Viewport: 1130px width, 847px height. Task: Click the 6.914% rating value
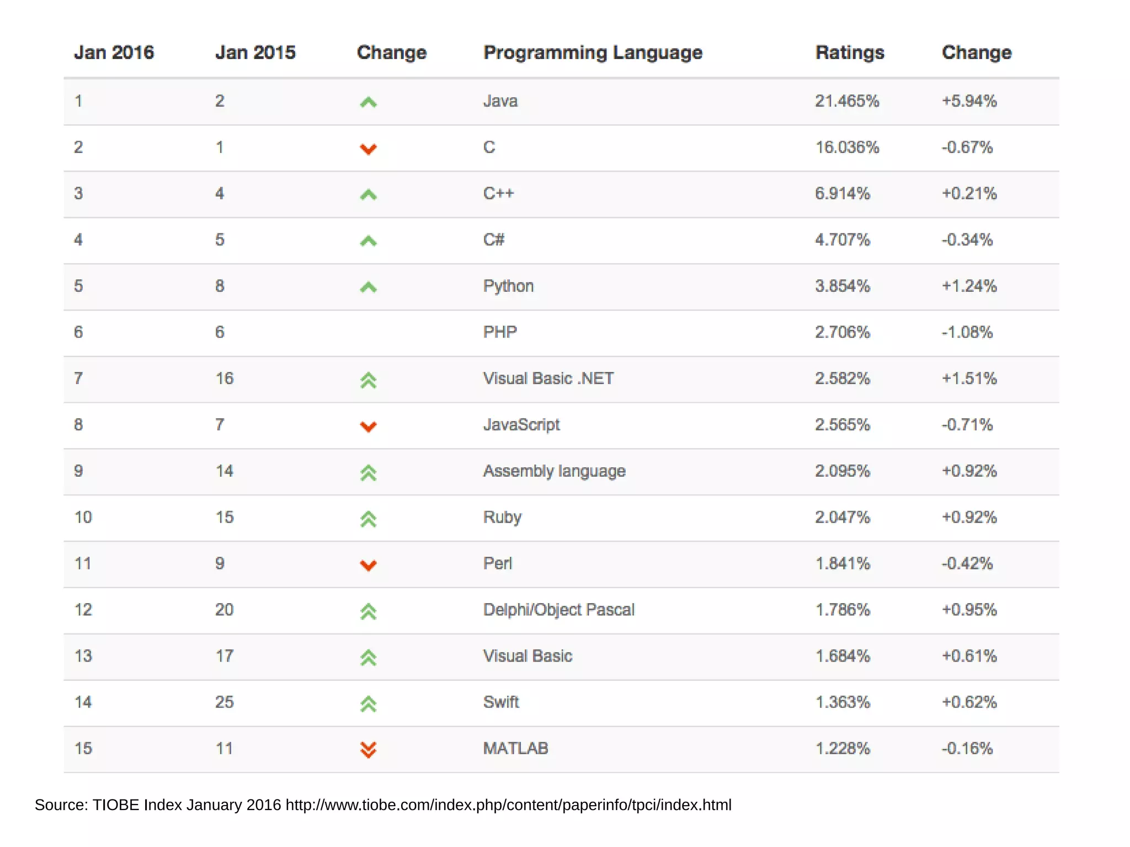click(x=843, y=193)
